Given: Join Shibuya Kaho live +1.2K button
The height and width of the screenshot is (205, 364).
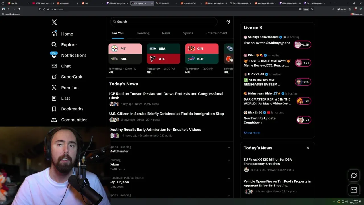Looking at the screenshot, I should pyautogui.click(x=303, y=45).
